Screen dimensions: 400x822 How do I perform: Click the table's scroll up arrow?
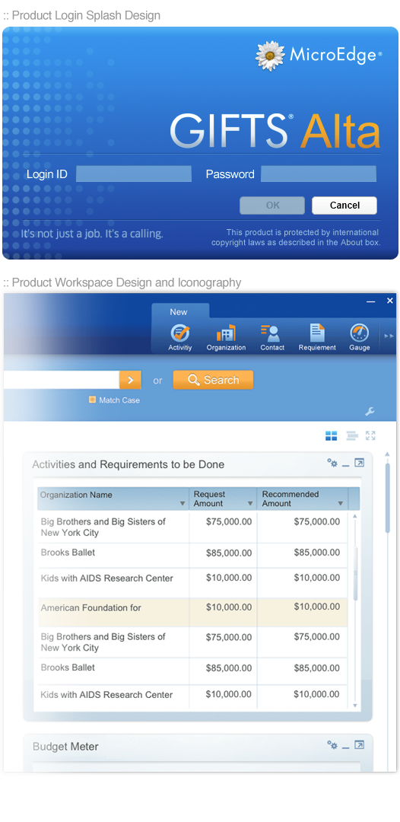click(355, 517)
